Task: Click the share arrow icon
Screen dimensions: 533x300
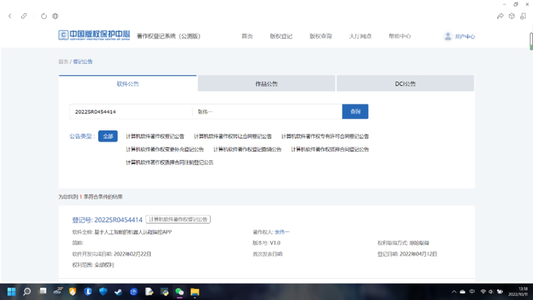Action: 500,16
